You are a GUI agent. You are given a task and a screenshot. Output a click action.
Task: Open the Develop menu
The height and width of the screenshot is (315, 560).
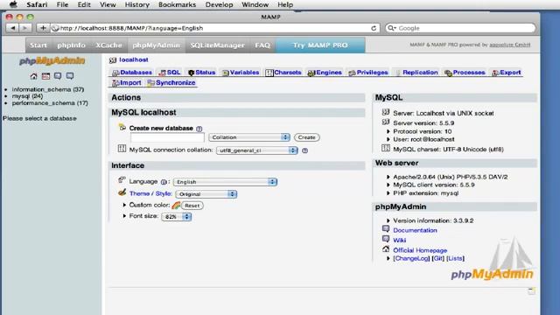click(219, 4)
